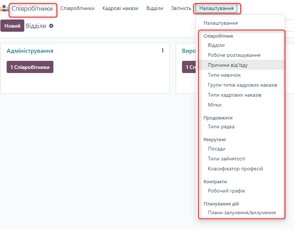Choose Робоче розташування menu entry
Screen dimensions: 294x229
point(240,55)
